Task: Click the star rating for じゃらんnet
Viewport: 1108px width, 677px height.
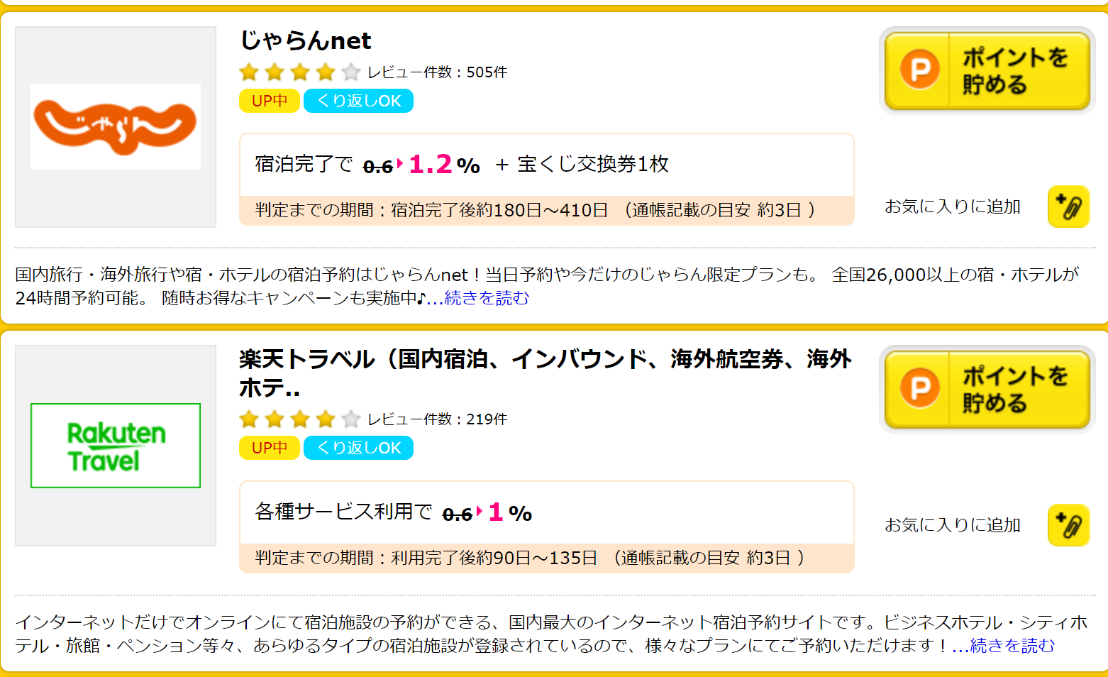Action: (x=300, y=72)
